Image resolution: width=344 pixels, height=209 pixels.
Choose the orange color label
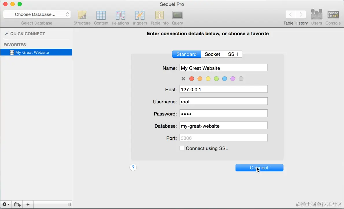(200, 79)
